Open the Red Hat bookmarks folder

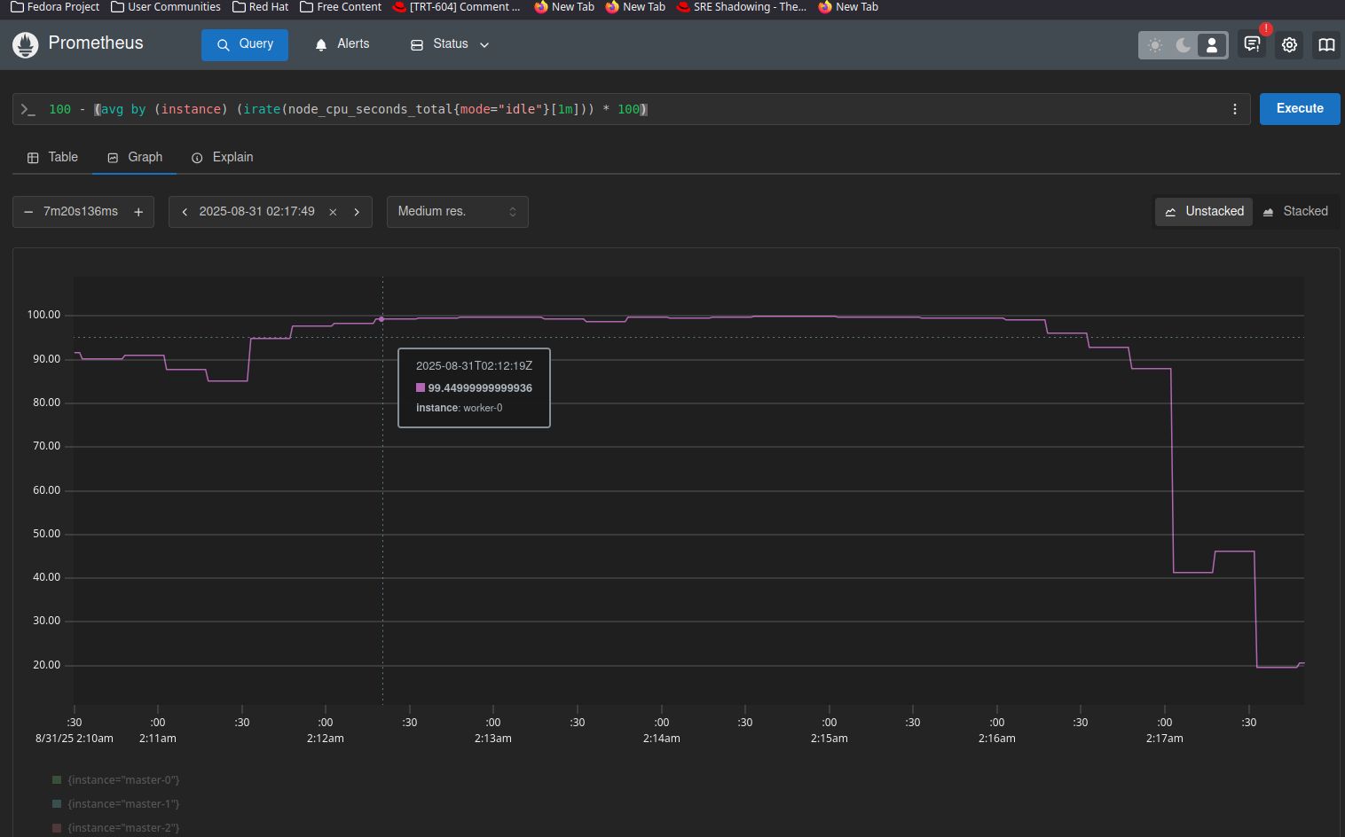pyautogui.click(x=260, y=7)
